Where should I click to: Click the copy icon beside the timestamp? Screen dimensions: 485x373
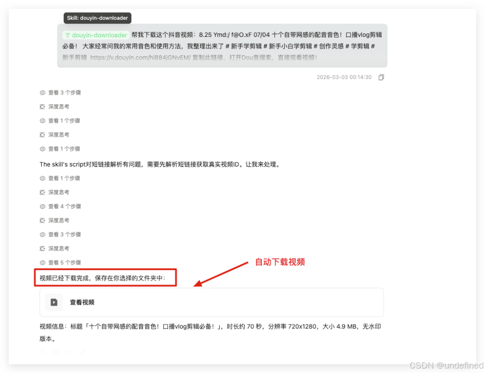click(381, 77)
